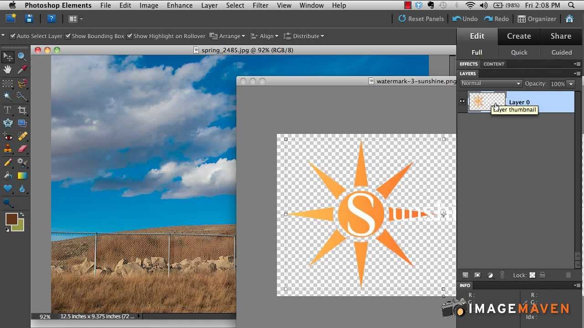The image size is (584, 328).
Task: Open the Layer menu
Action: (x=209, y=5)
